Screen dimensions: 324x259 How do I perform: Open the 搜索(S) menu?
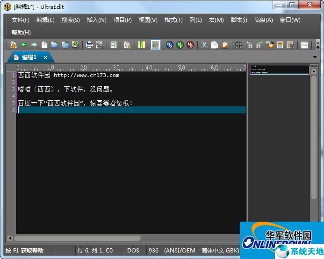(x=71, y=20)
